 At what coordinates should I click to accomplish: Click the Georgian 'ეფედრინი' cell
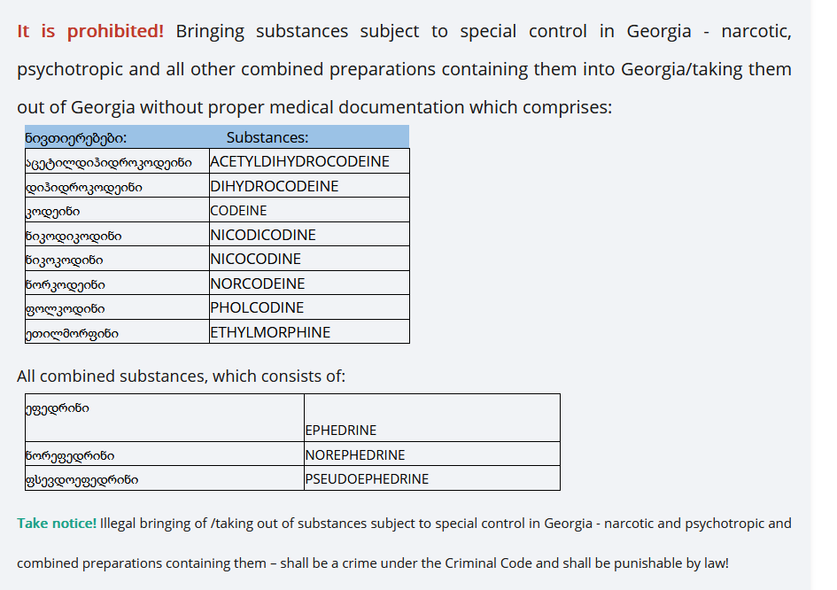click(165, 418)
